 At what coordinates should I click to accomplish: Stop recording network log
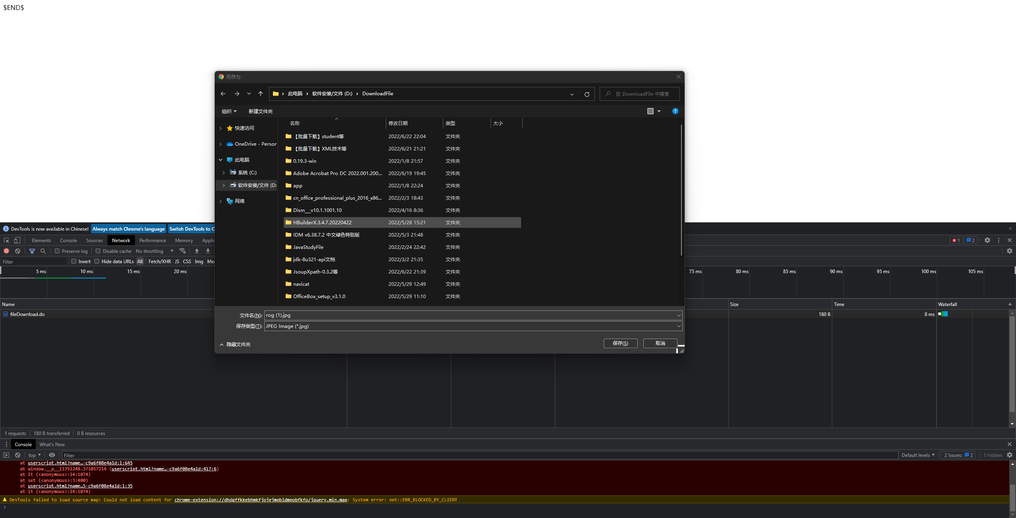pyautogui.click(x=6, y=251)
